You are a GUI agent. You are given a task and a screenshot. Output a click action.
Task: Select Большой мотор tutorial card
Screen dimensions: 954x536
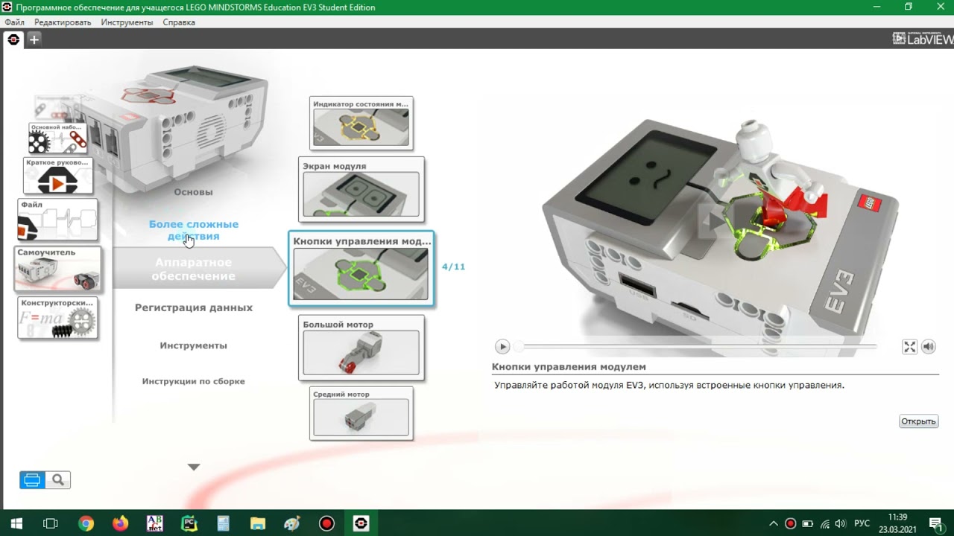coord(361,348)
